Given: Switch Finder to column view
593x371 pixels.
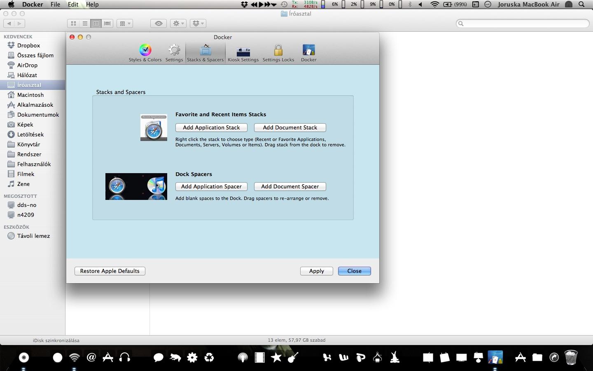Looking at the screenshot, I should [x=96, y=23].
